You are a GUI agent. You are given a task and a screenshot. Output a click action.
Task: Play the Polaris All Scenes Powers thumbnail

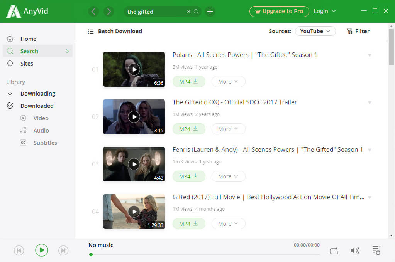coord(134,69)
